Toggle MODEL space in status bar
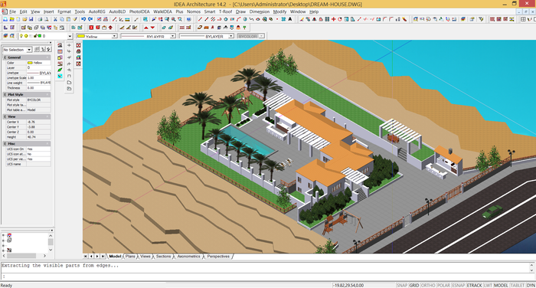Image resolution: width=536 pixels, height=288 pixels. [501, 285]
